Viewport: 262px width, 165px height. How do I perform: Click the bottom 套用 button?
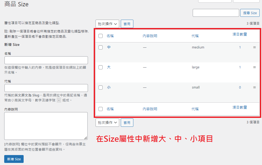point(127,123)
